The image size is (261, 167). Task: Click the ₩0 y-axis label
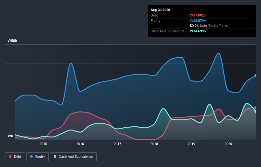[x=10, y=136]
